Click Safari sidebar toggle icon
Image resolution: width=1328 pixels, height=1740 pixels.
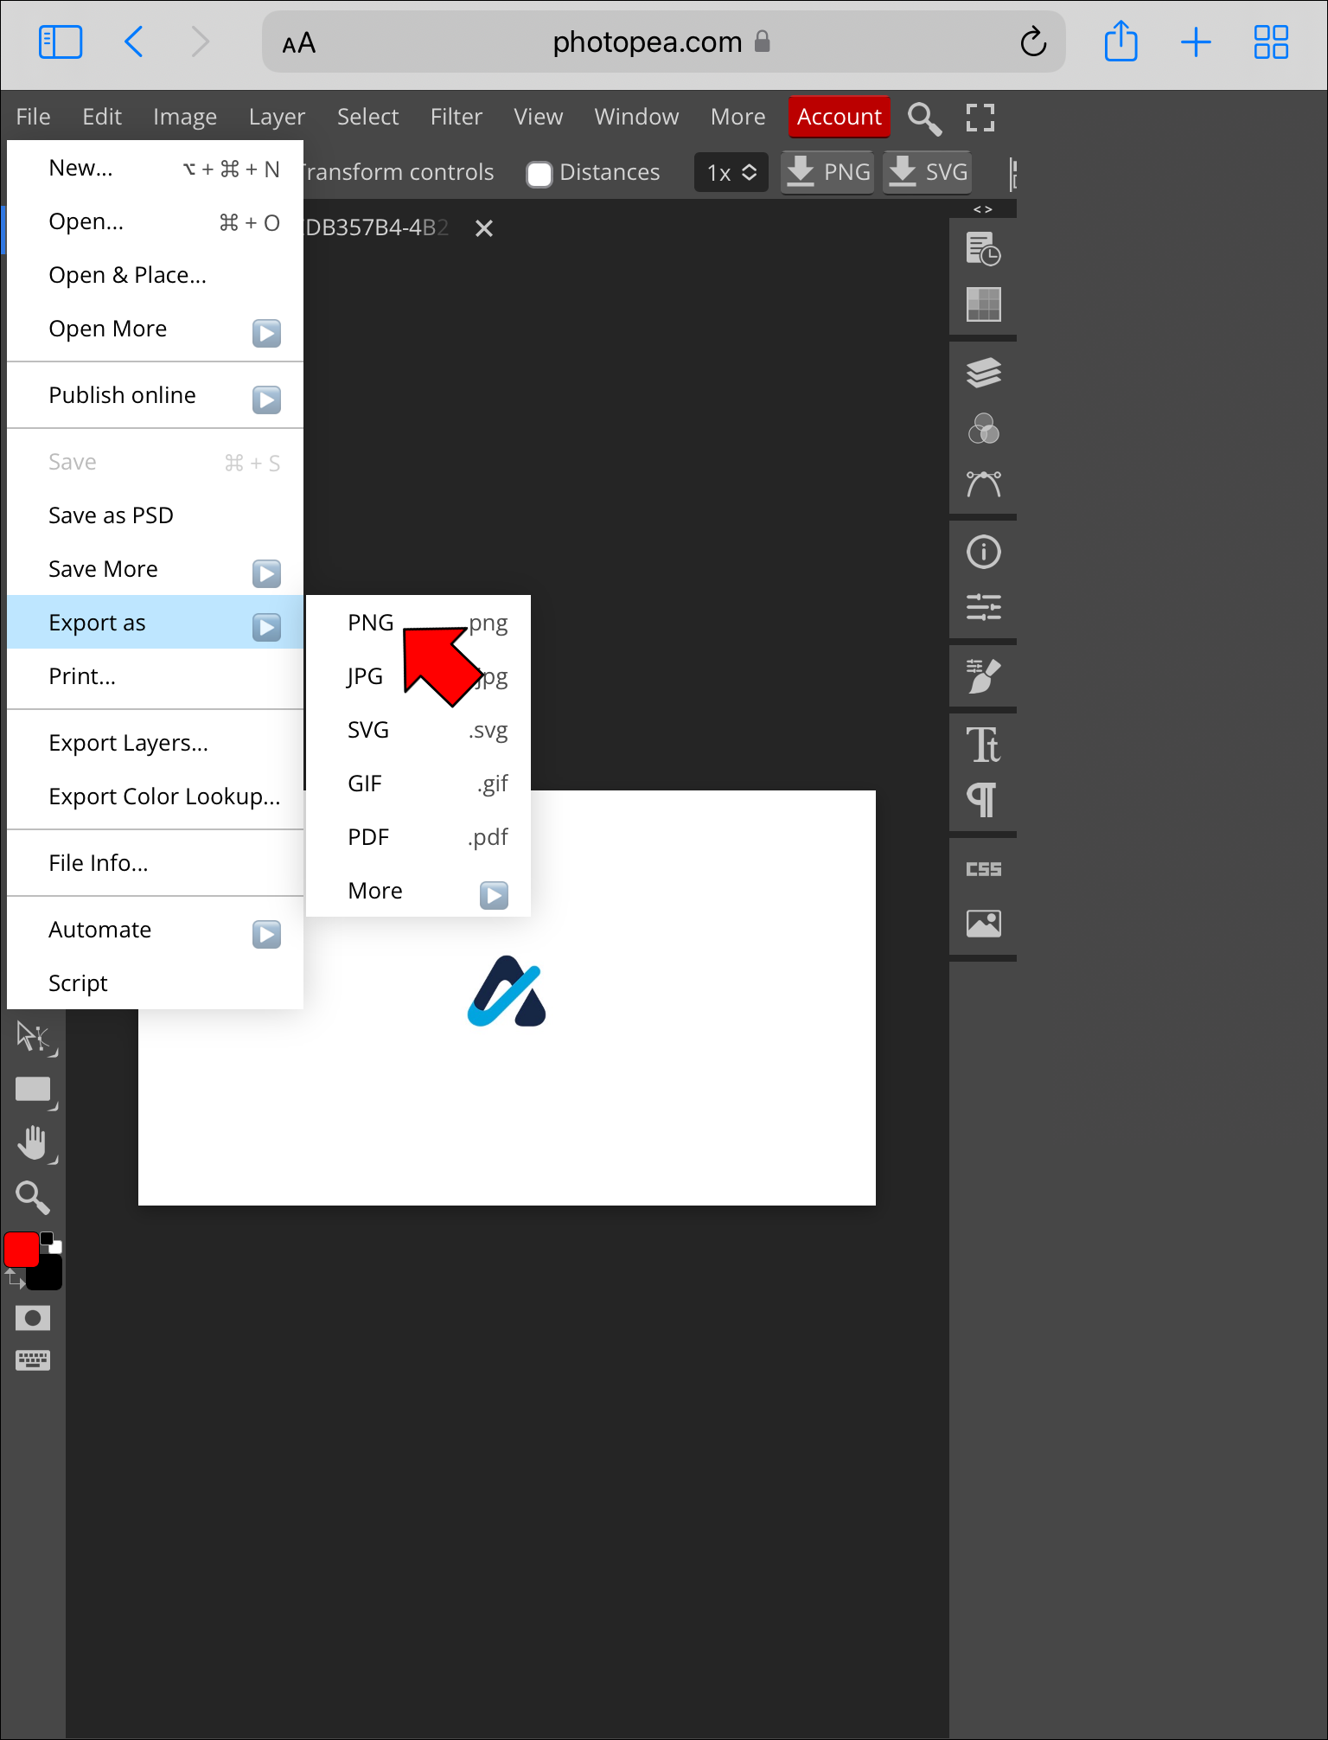click(x=61, y=42)
